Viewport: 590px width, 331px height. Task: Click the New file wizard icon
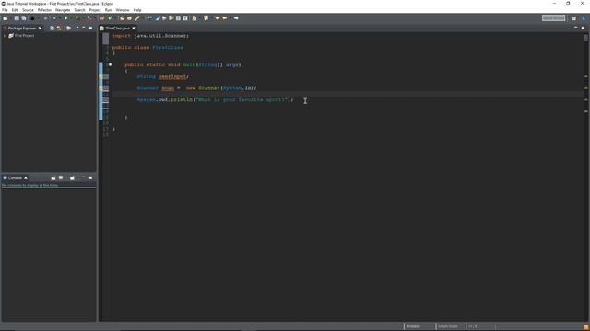point(6,18)
